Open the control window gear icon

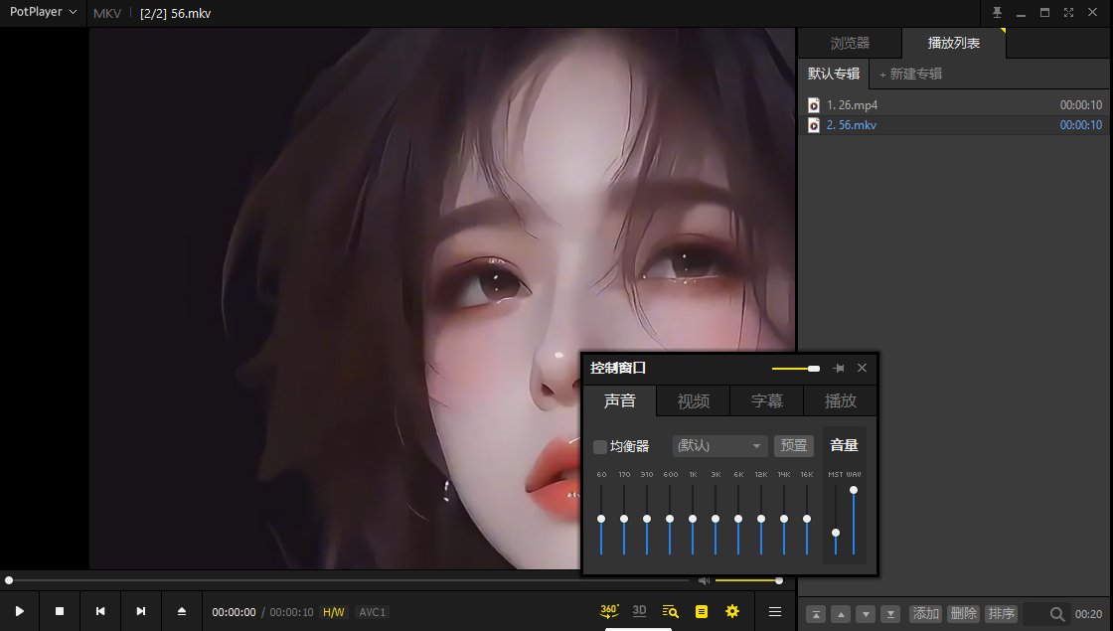[732, 611]
